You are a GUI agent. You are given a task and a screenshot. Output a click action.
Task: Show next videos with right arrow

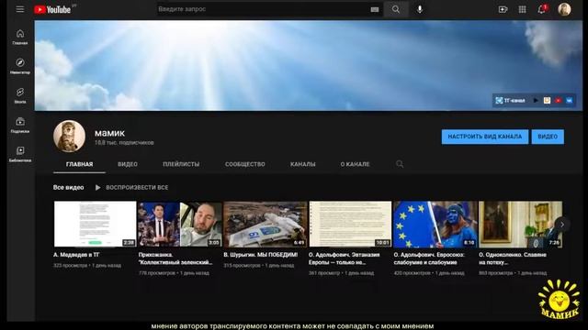(x=561, y=225)
